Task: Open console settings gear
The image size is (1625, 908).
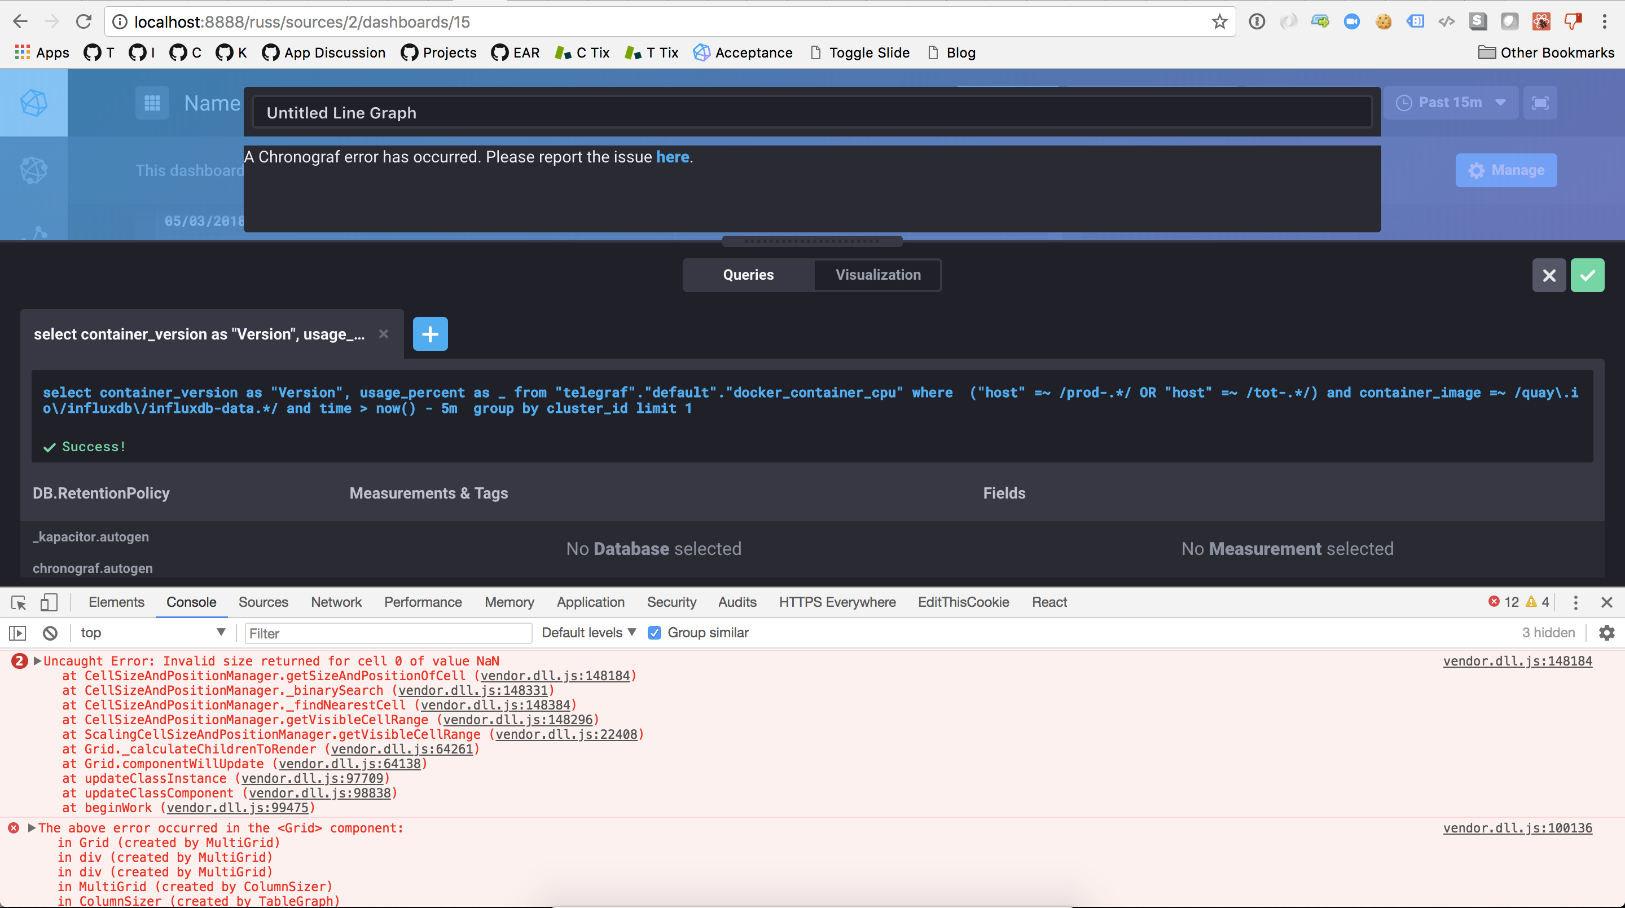Action: (x=1607, y=632)
